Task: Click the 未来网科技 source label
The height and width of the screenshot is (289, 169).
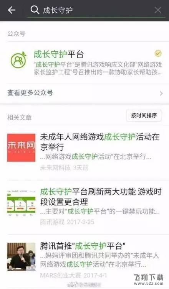Action: coord(55,168)
